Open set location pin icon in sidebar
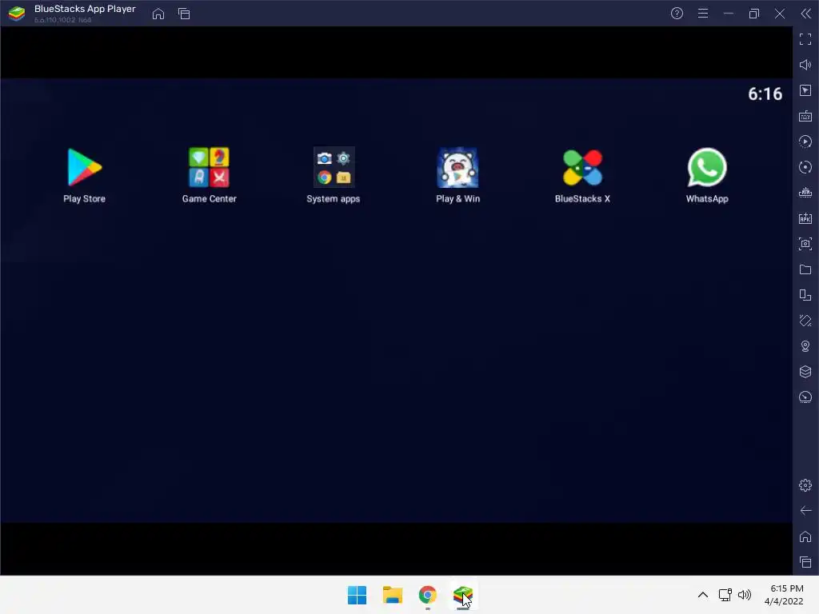Viewport: 819px width, 614px height. [x=805, y=346]
